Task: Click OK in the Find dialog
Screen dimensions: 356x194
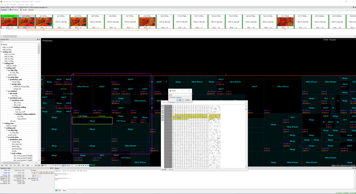Action: pyautogui.click(x=180, y=100)
